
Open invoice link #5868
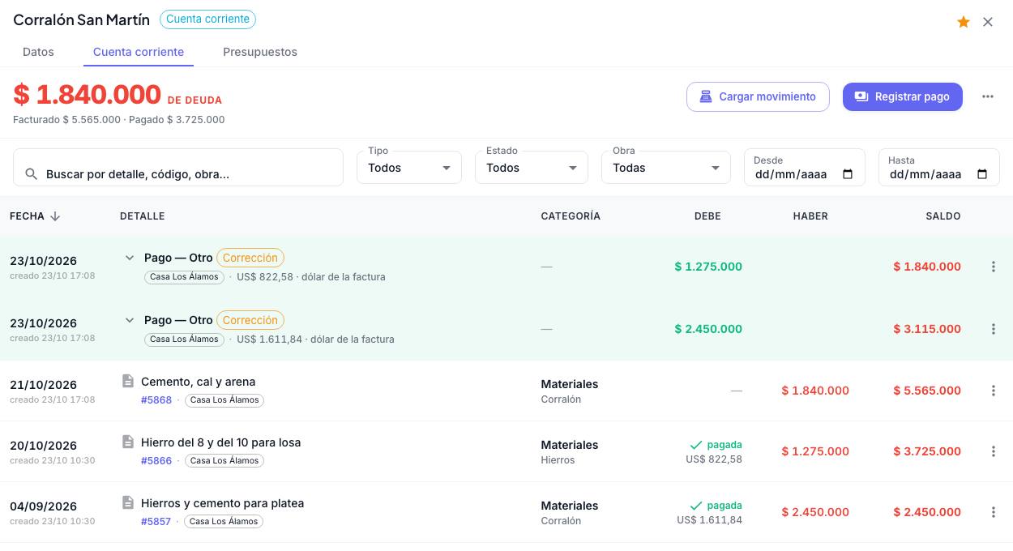point(156,399)
